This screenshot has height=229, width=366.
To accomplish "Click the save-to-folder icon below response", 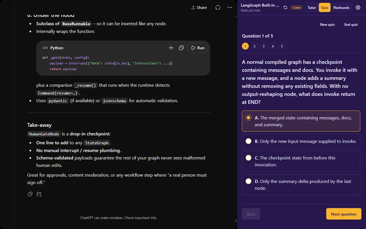I will (x=39, y=194).
